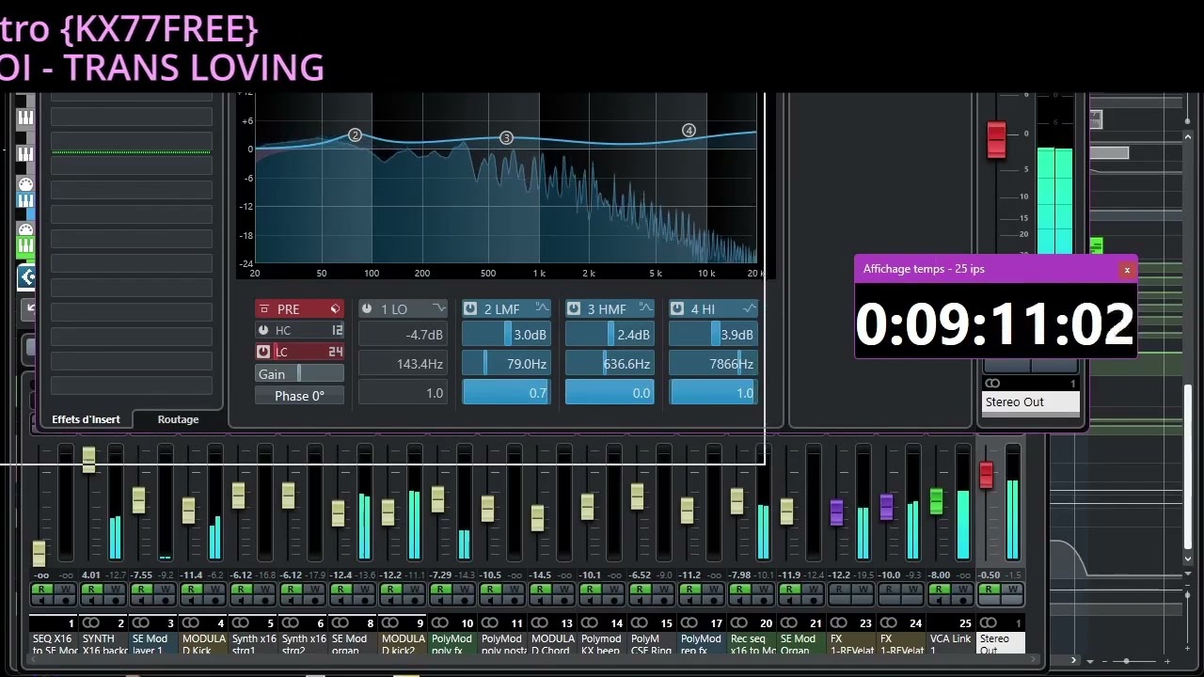Click the 1 LO gain field -4.7dB
Screen dimensions: 1204x677
403,335
